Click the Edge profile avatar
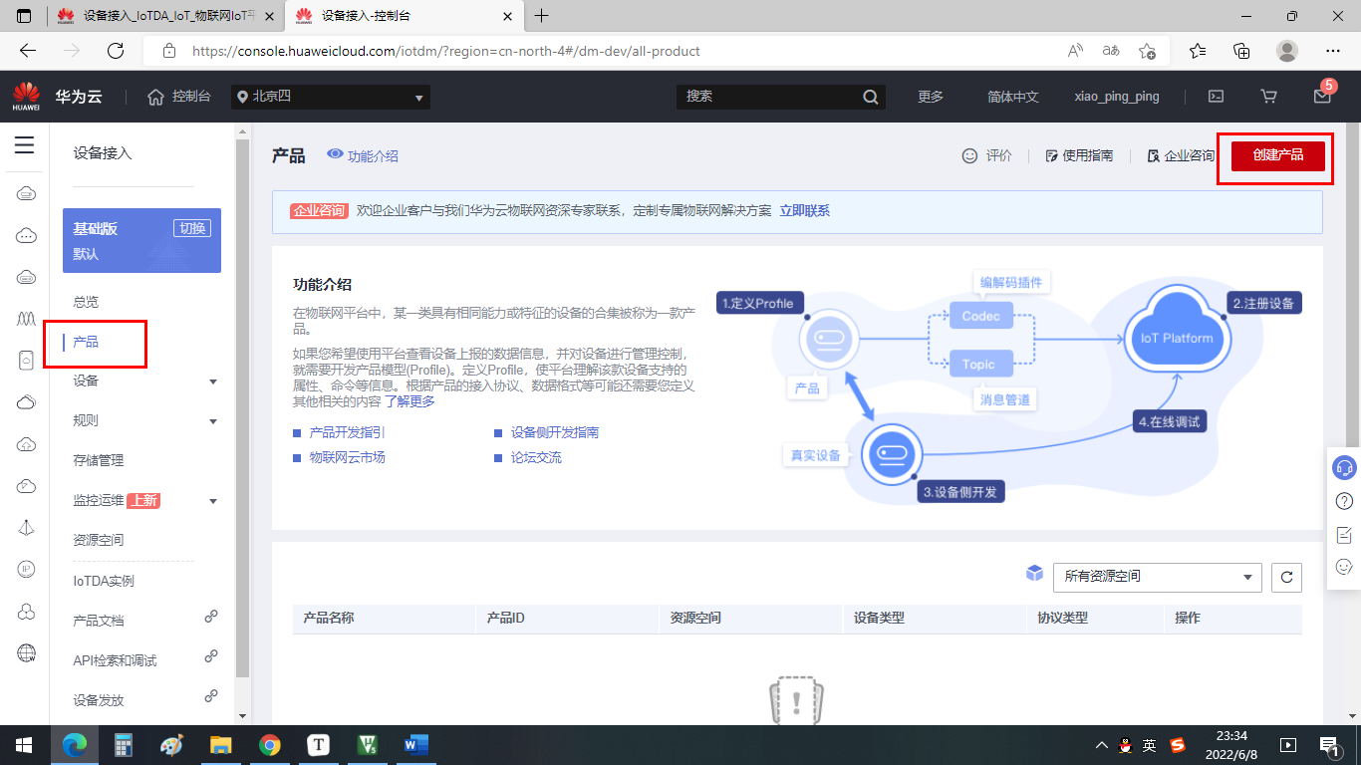The width and height of the screenshot is (1361, 765). pyautogui.click(x=1287, y=51)
